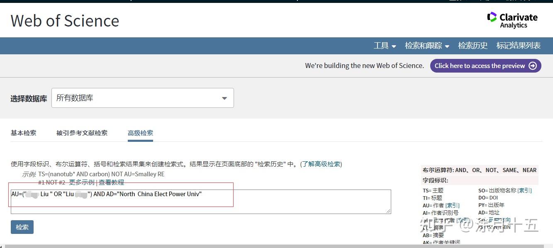Click the AI= 作者识别号 field tag
The height and width of the screenshot is (248, 553).
pyautogui.click(x=441, y=213)
